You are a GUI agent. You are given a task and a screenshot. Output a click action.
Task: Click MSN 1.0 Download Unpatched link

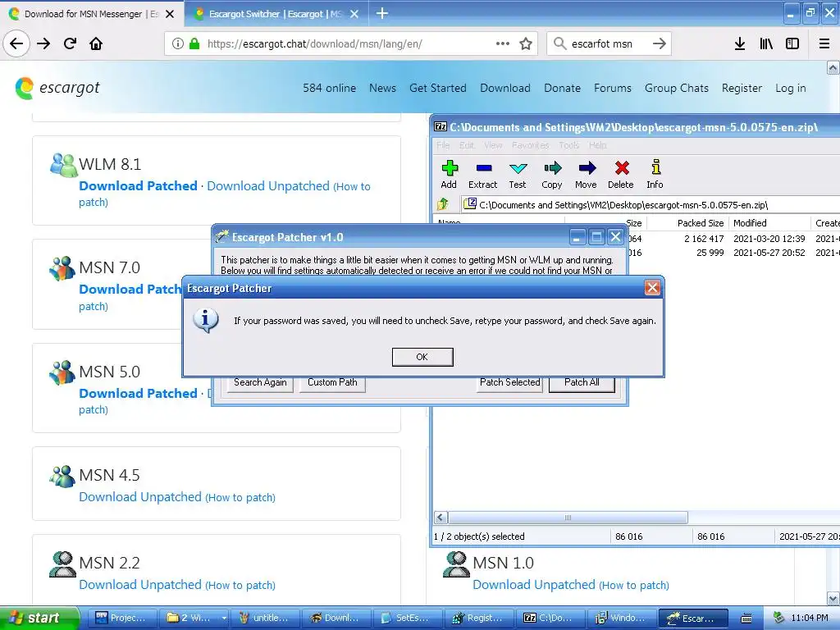533,584
